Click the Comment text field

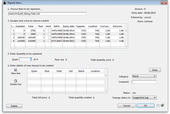coord(144,82)
